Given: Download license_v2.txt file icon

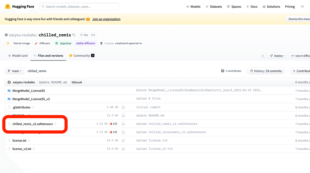Looking at the screenshot, I should (123, 149).
